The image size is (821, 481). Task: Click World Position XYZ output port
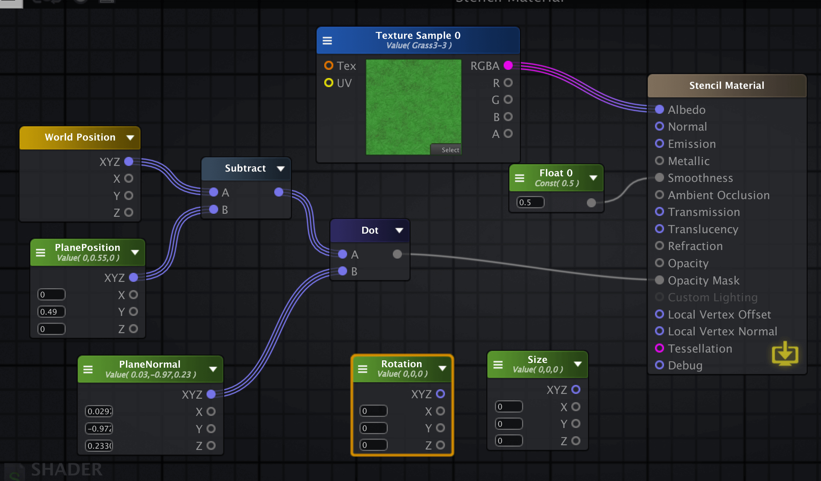[128, 162]
